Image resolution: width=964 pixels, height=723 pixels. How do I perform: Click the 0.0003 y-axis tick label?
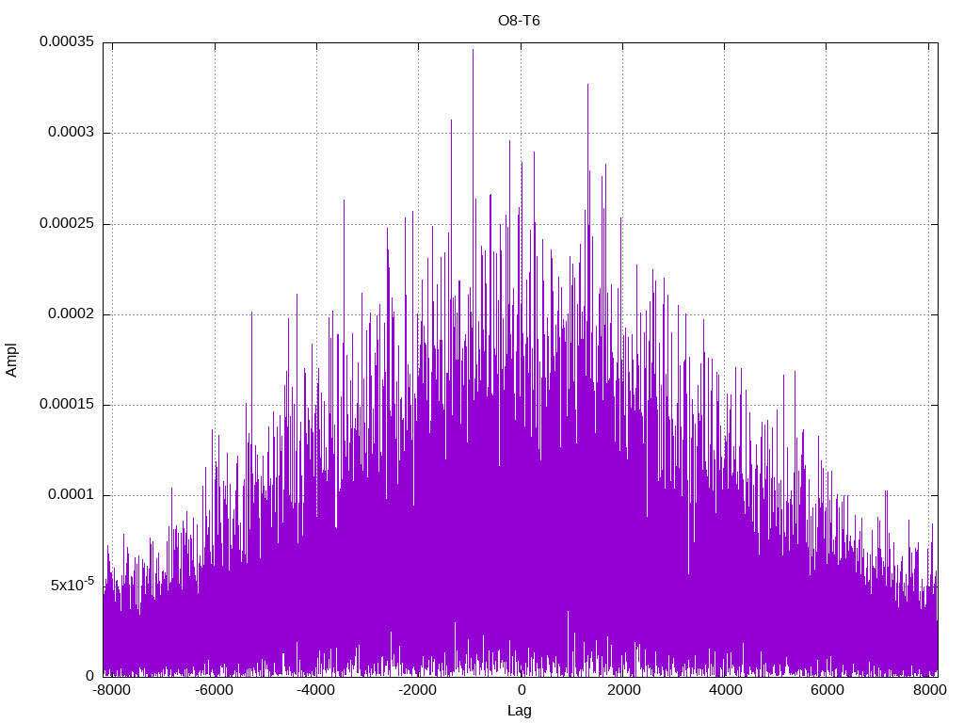pyautogui.click(x=72, y=132)
